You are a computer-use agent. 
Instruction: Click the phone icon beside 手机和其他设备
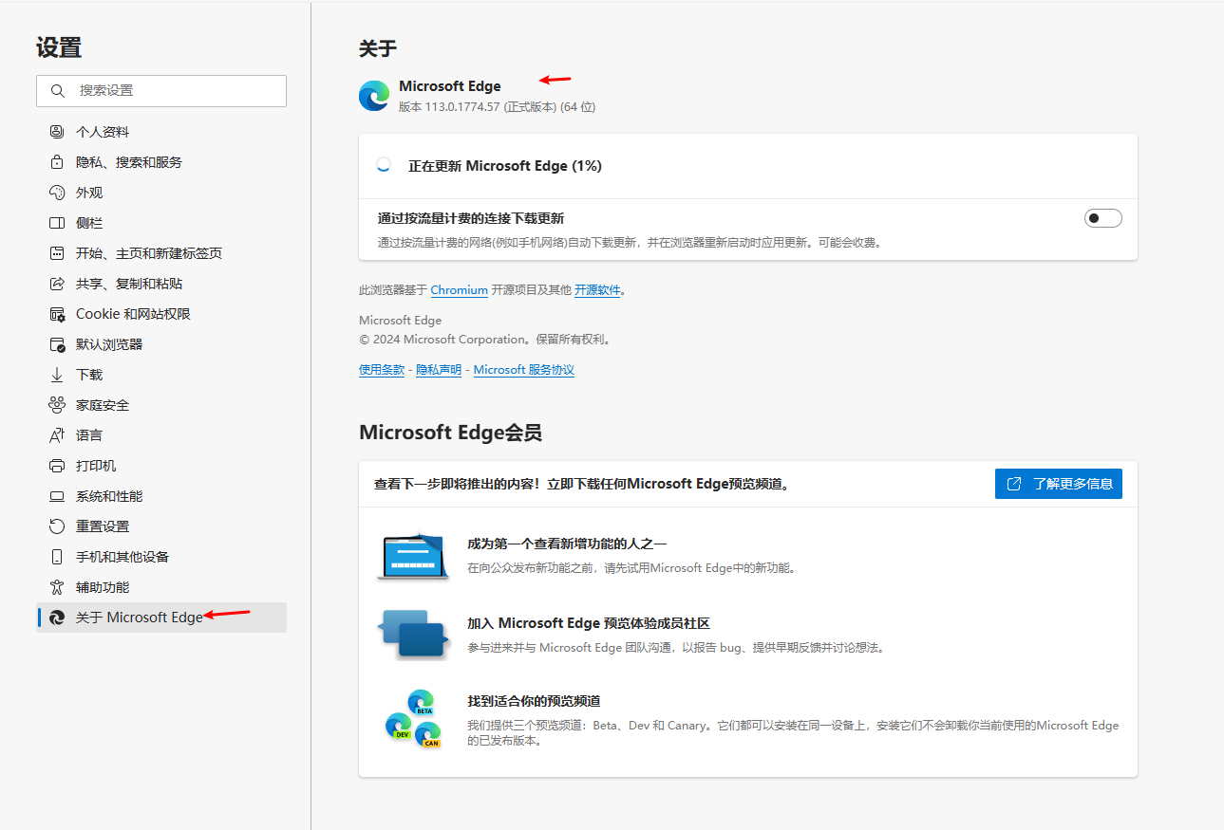coord(57,557)
